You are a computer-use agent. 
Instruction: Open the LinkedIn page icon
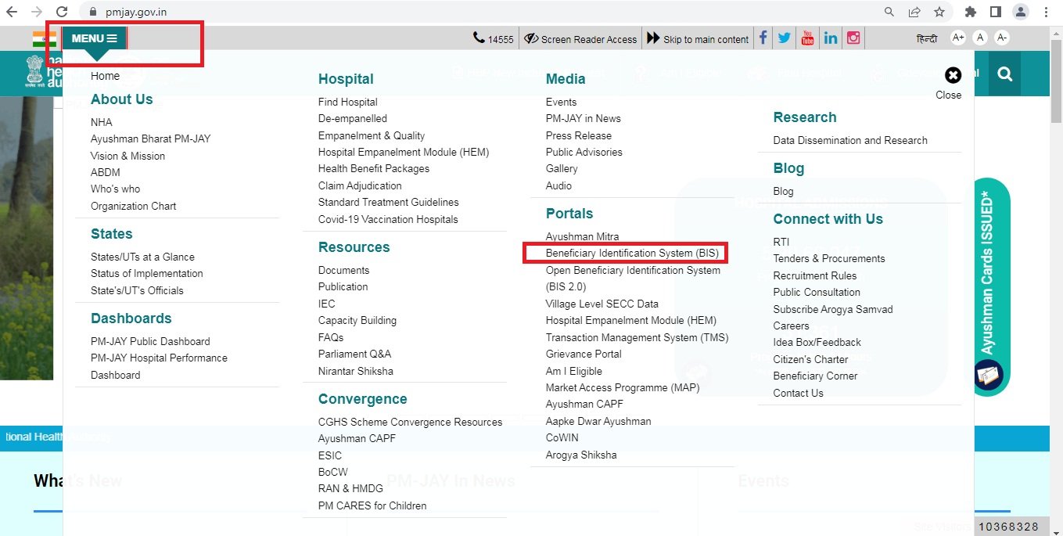(x=831, y=38)
